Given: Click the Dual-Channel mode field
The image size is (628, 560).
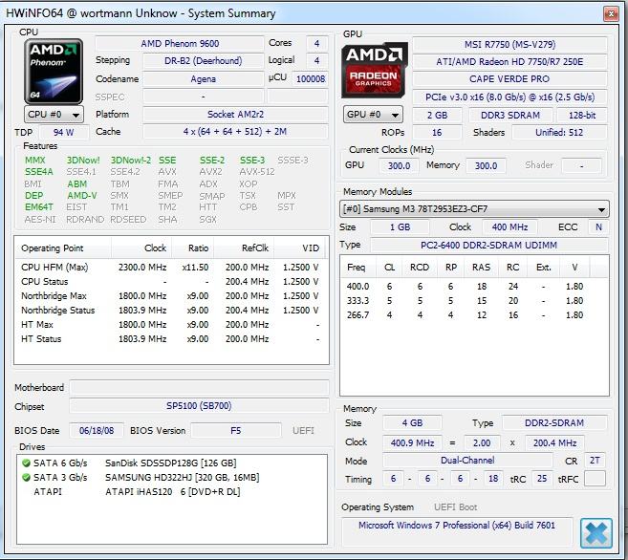Looking at the screenshot, I should tap(467, 461).
